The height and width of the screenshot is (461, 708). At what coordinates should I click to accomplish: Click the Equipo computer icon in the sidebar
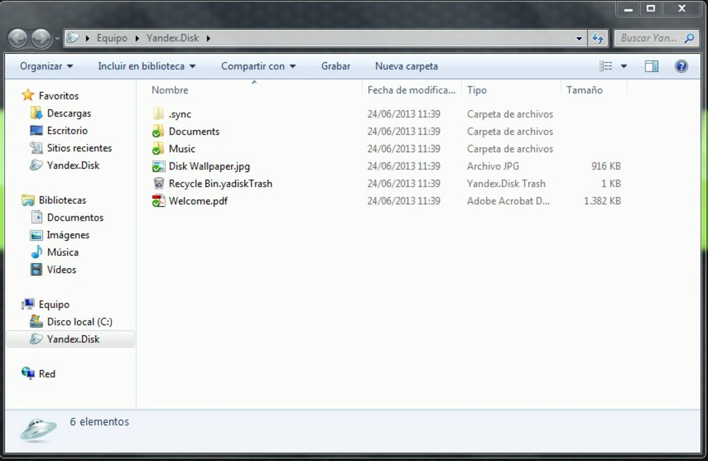(x=28, y=304)
